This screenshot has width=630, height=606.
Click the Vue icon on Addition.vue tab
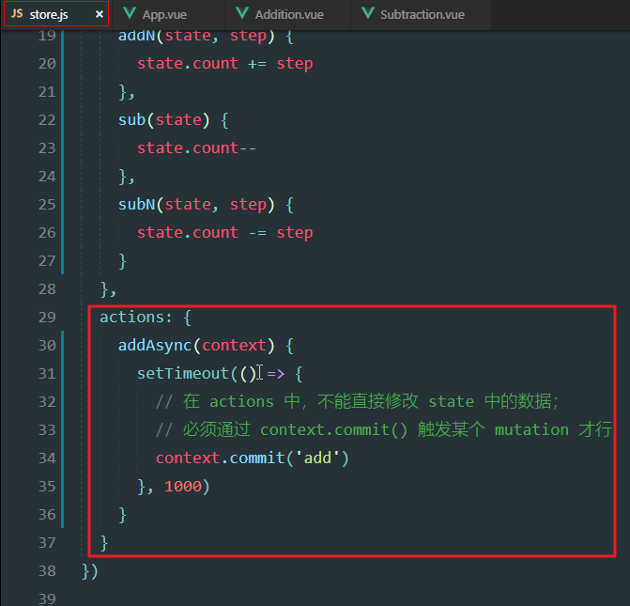(242, 14)
